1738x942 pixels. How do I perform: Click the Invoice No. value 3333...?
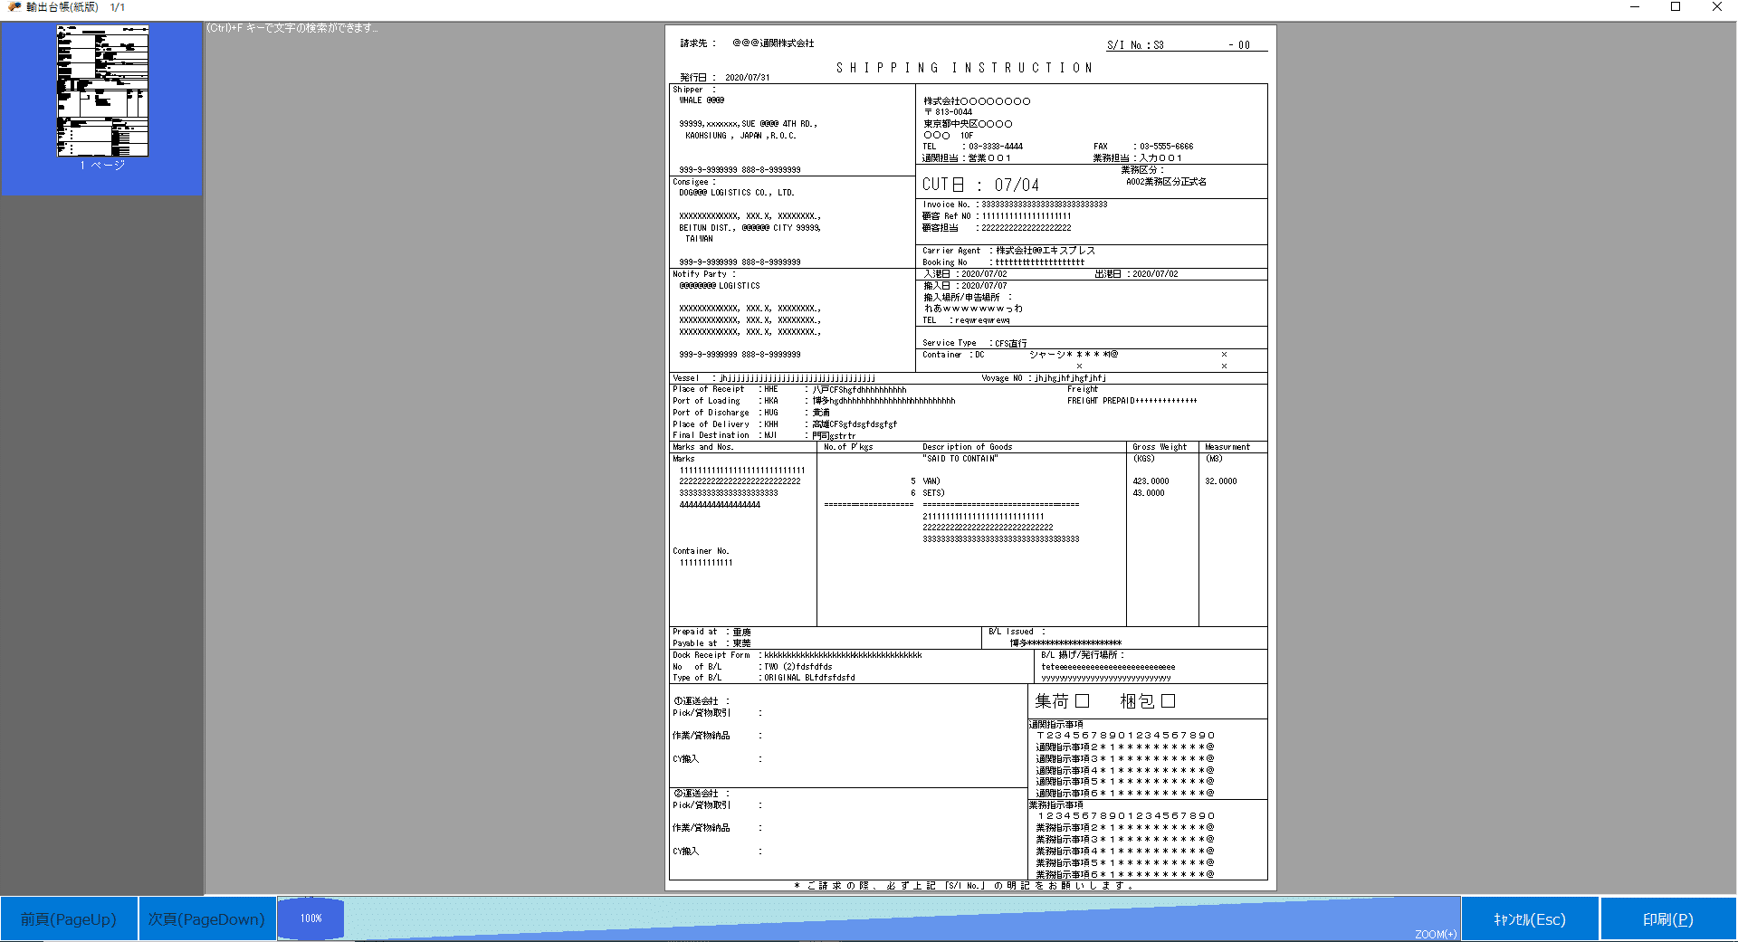point(1045,205)
